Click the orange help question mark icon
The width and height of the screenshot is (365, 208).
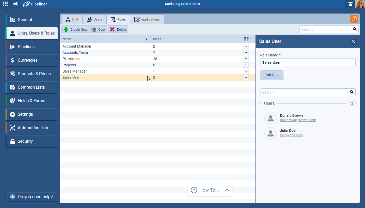(354, 19)
